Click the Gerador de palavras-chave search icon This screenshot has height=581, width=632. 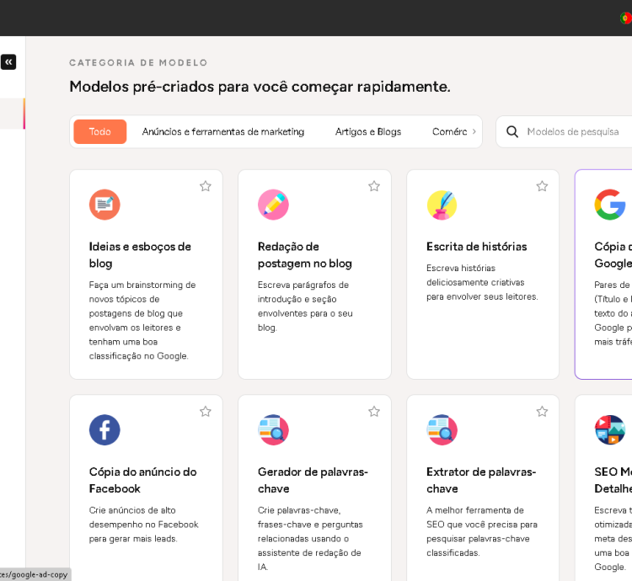[273, 429]
